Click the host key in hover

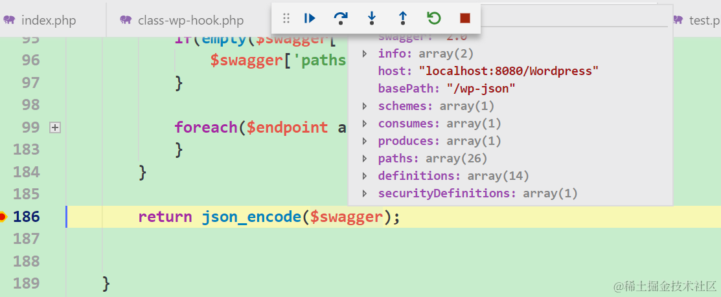[395, 71]
